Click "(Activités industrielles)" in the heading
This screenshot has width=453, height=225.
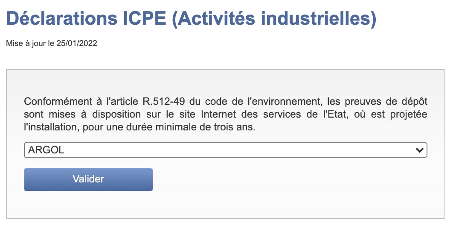coord(273,19)
